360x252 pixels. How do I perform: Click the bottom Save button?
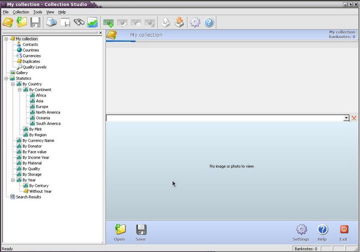(x=140, y=232)
